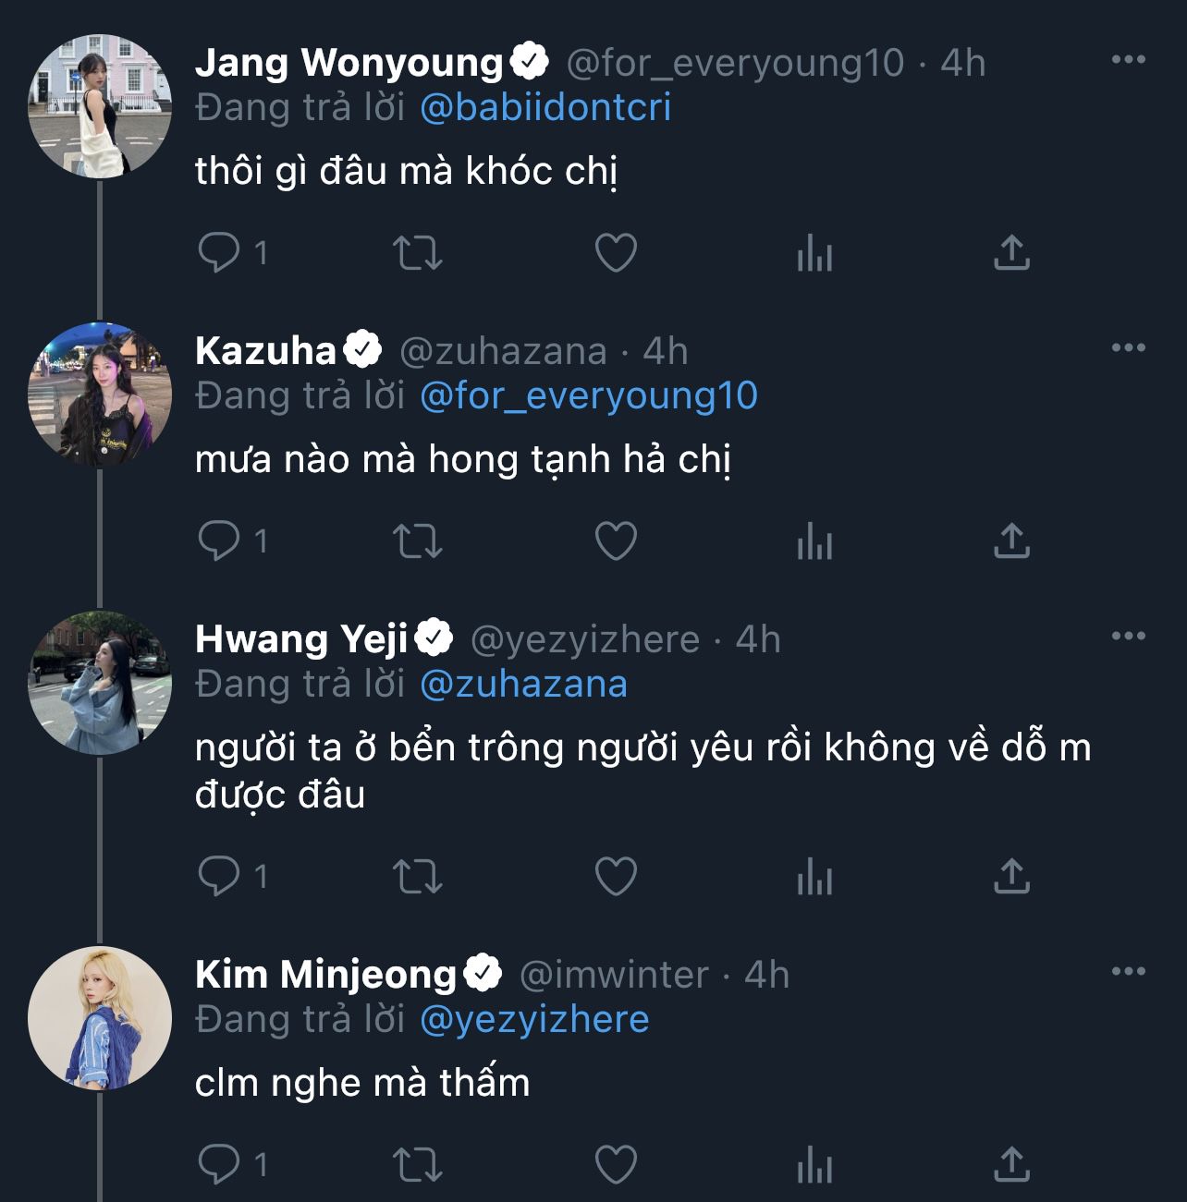Share Kim Minjeong's tweet
Screen dimensions: 1187x1202
pyautogui.click(x=1011, y=1164)
